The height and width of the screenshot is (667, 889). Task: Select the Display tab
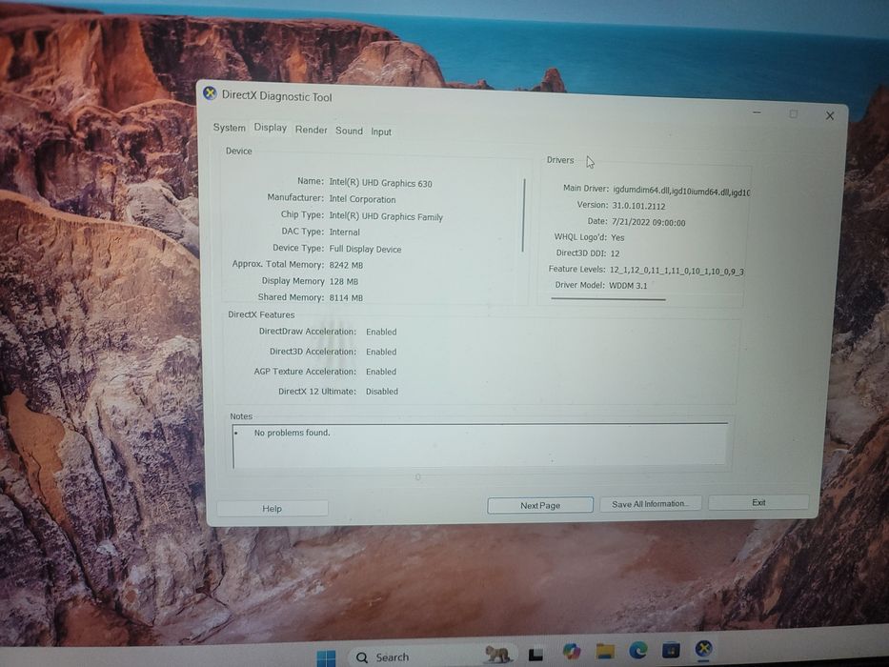click(270, 127)
